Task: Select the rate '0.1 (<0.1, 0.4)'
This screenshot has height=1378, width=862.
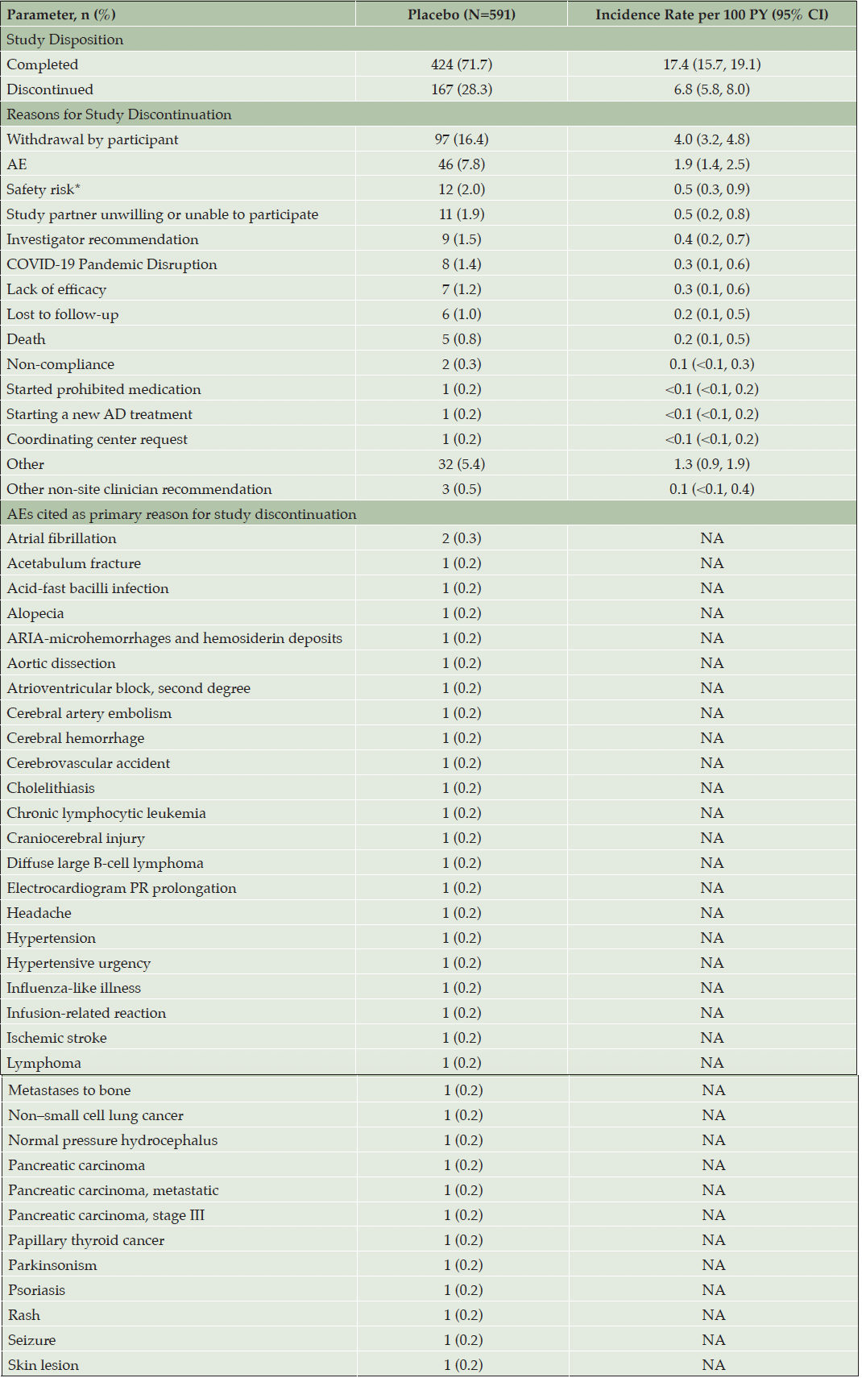Action: tap(712, 489)
